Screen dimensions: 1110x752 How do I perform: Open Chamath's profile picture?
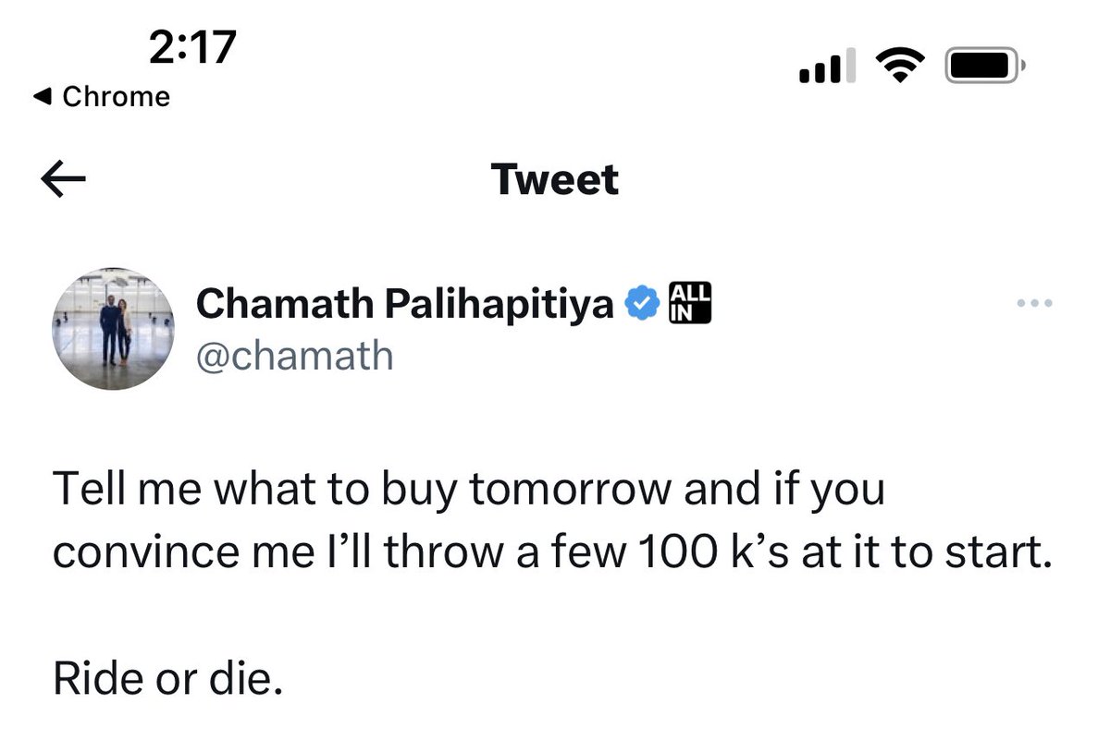(112, 329)
